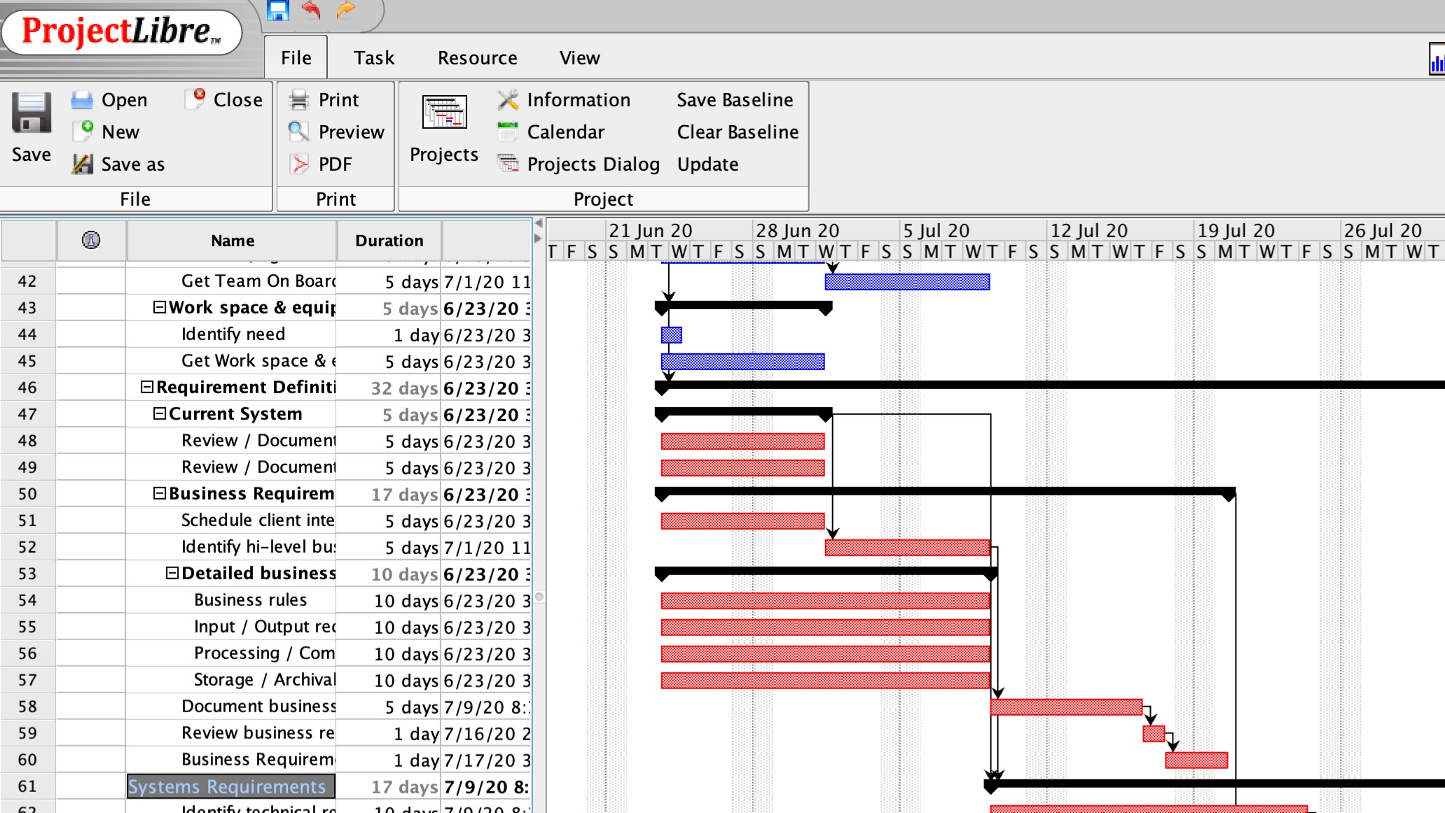1445x813 pixels.
Task: Click the Print printer icon
Action: (299, 100)
